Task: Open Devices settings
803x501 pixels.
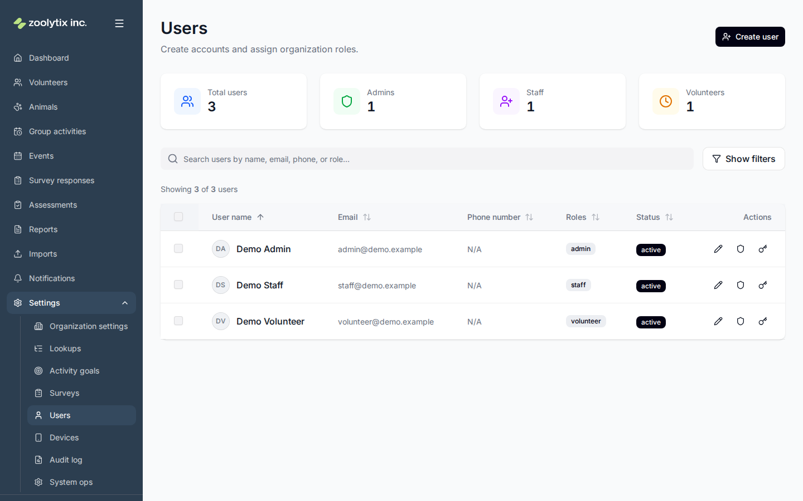Action: point(81,438)
